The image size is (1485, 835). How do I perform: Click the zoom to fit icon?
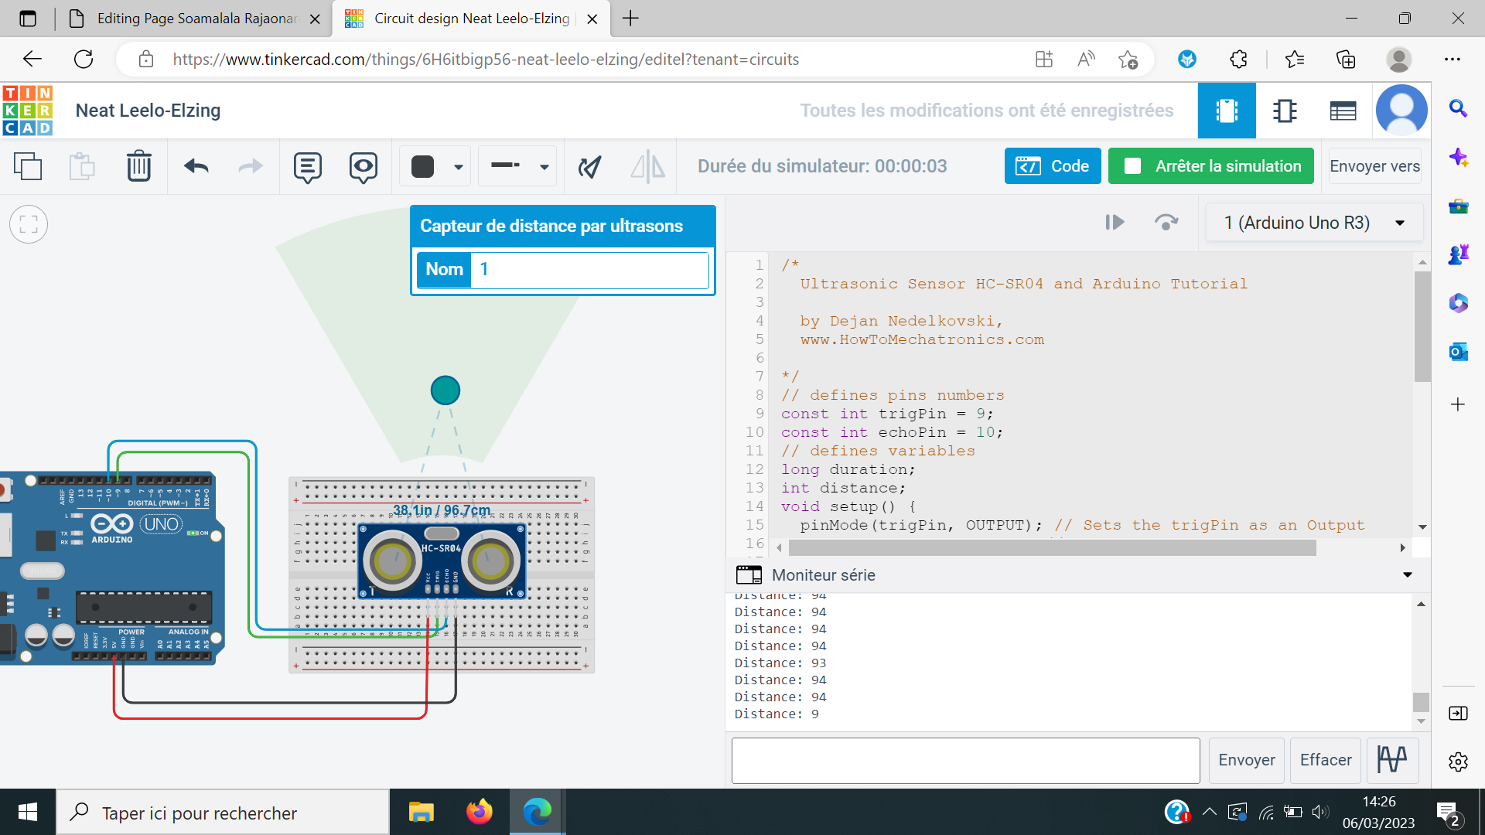pyautogui.click(x=29, y=225)
